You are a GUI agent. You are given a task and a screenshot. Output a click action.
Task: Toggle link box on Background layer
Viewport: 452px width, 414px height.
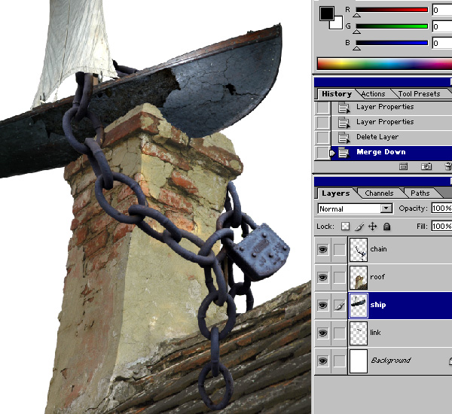click(339, 361)
